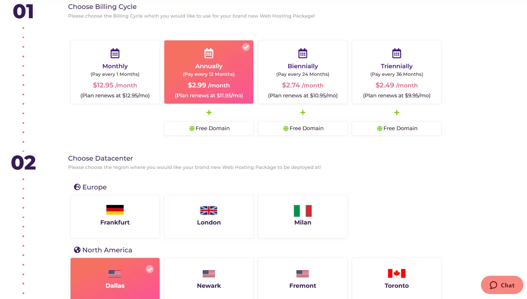Click the Free Domain box under Annually
This screenshot has width=527, height=299.
[209, 128]
